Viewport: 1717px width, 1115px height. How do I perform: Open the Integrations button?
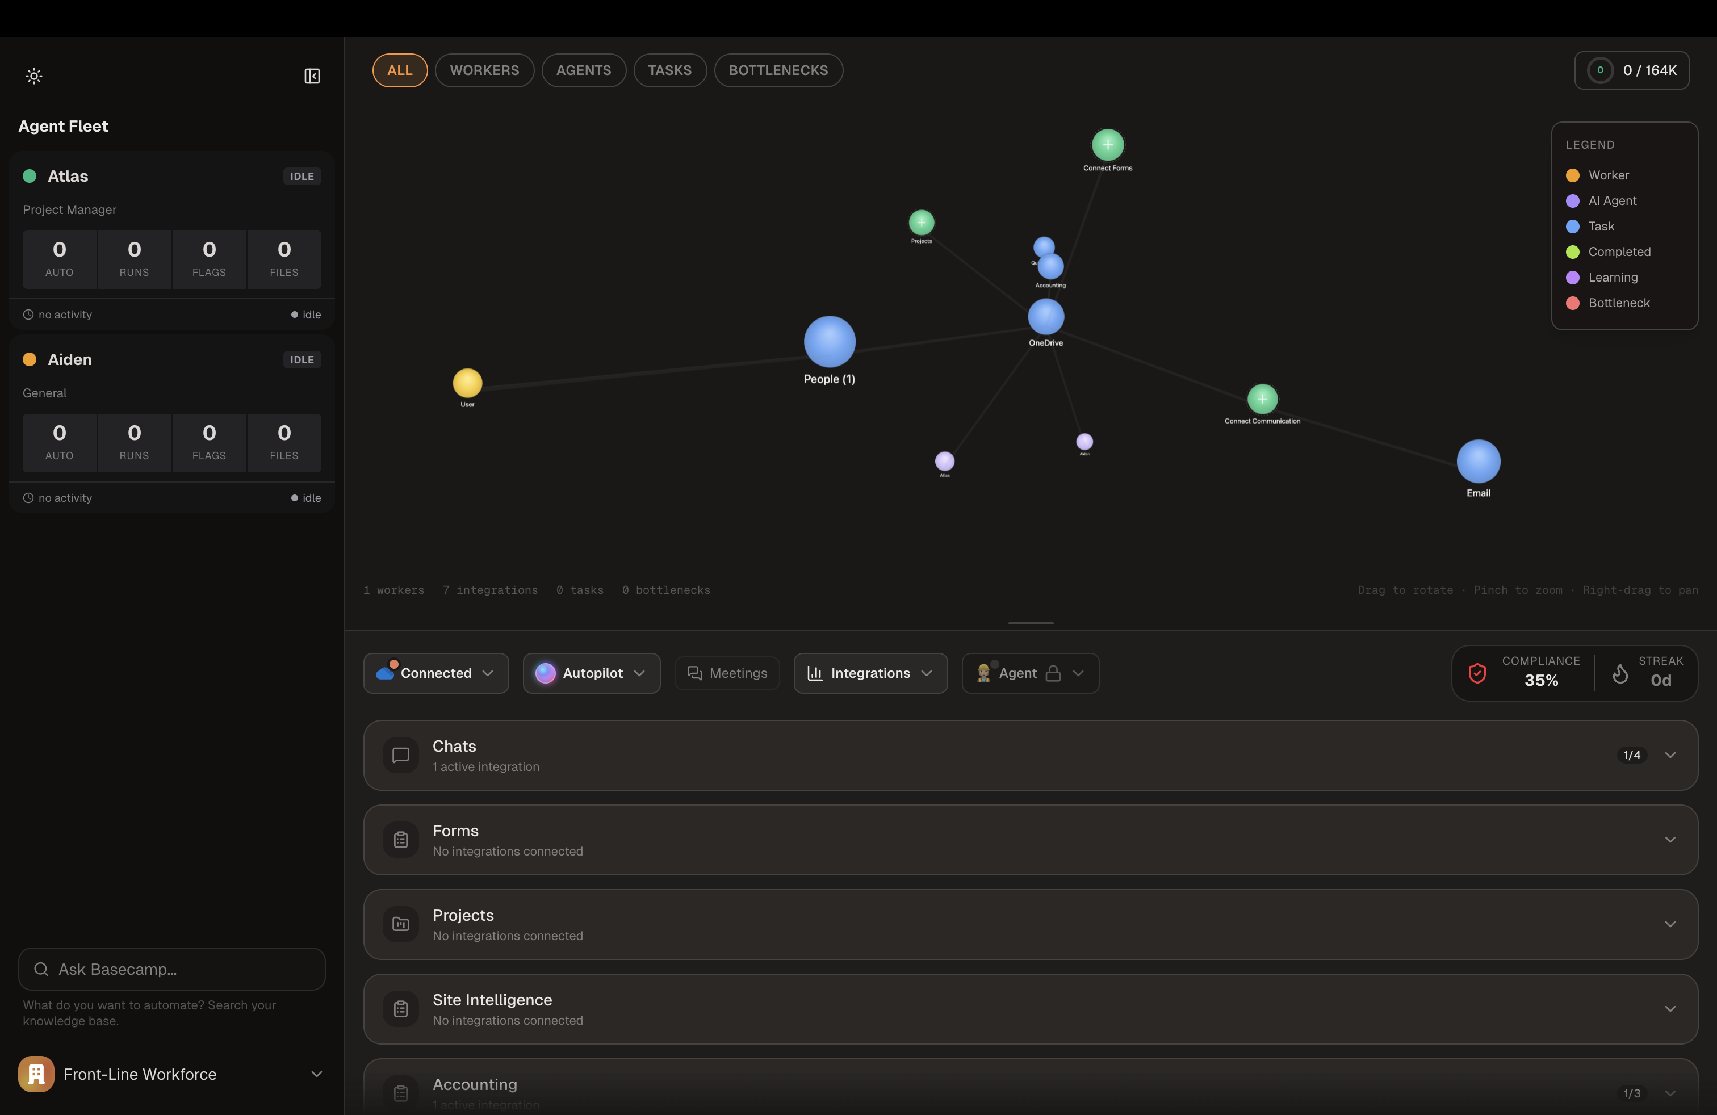click(870, 673)
